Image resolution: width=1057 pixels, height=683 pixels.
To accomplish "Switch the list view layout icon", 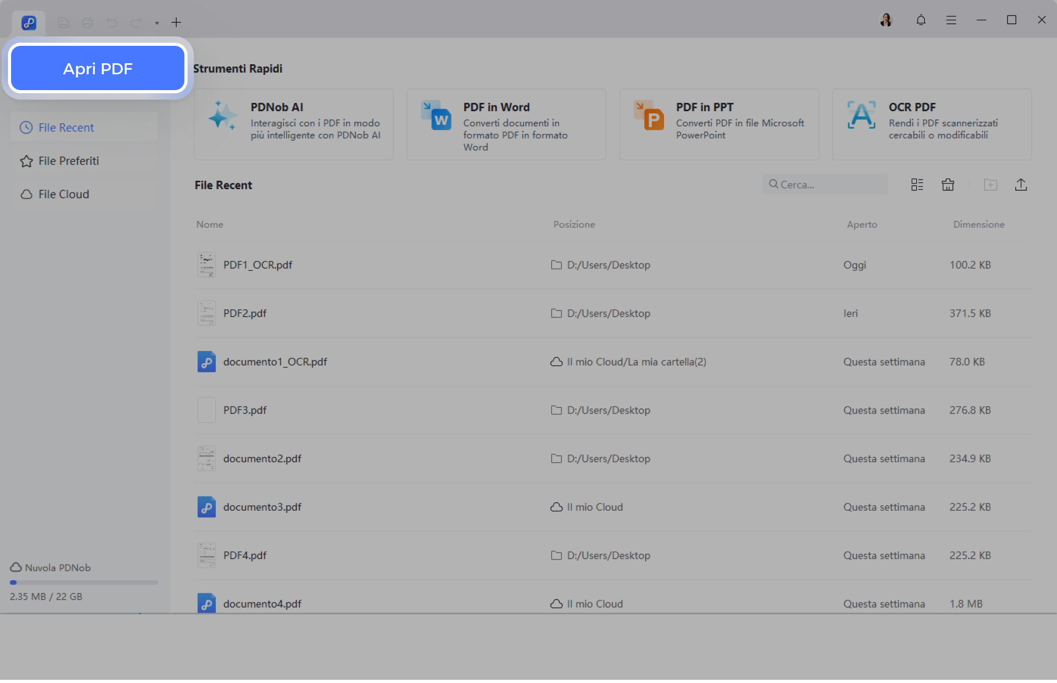I will [917, 184].
